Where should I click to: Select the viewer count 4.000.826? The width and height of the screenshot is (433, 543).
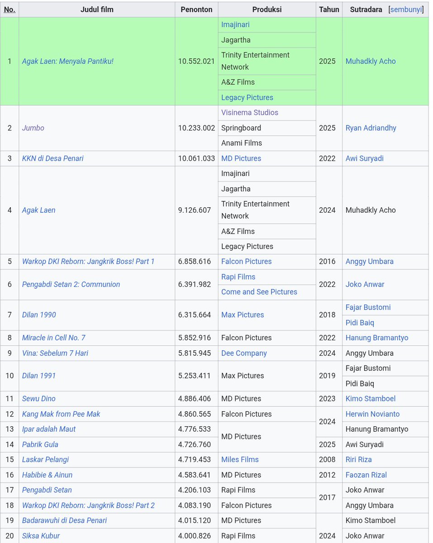(x=195, y=536)
